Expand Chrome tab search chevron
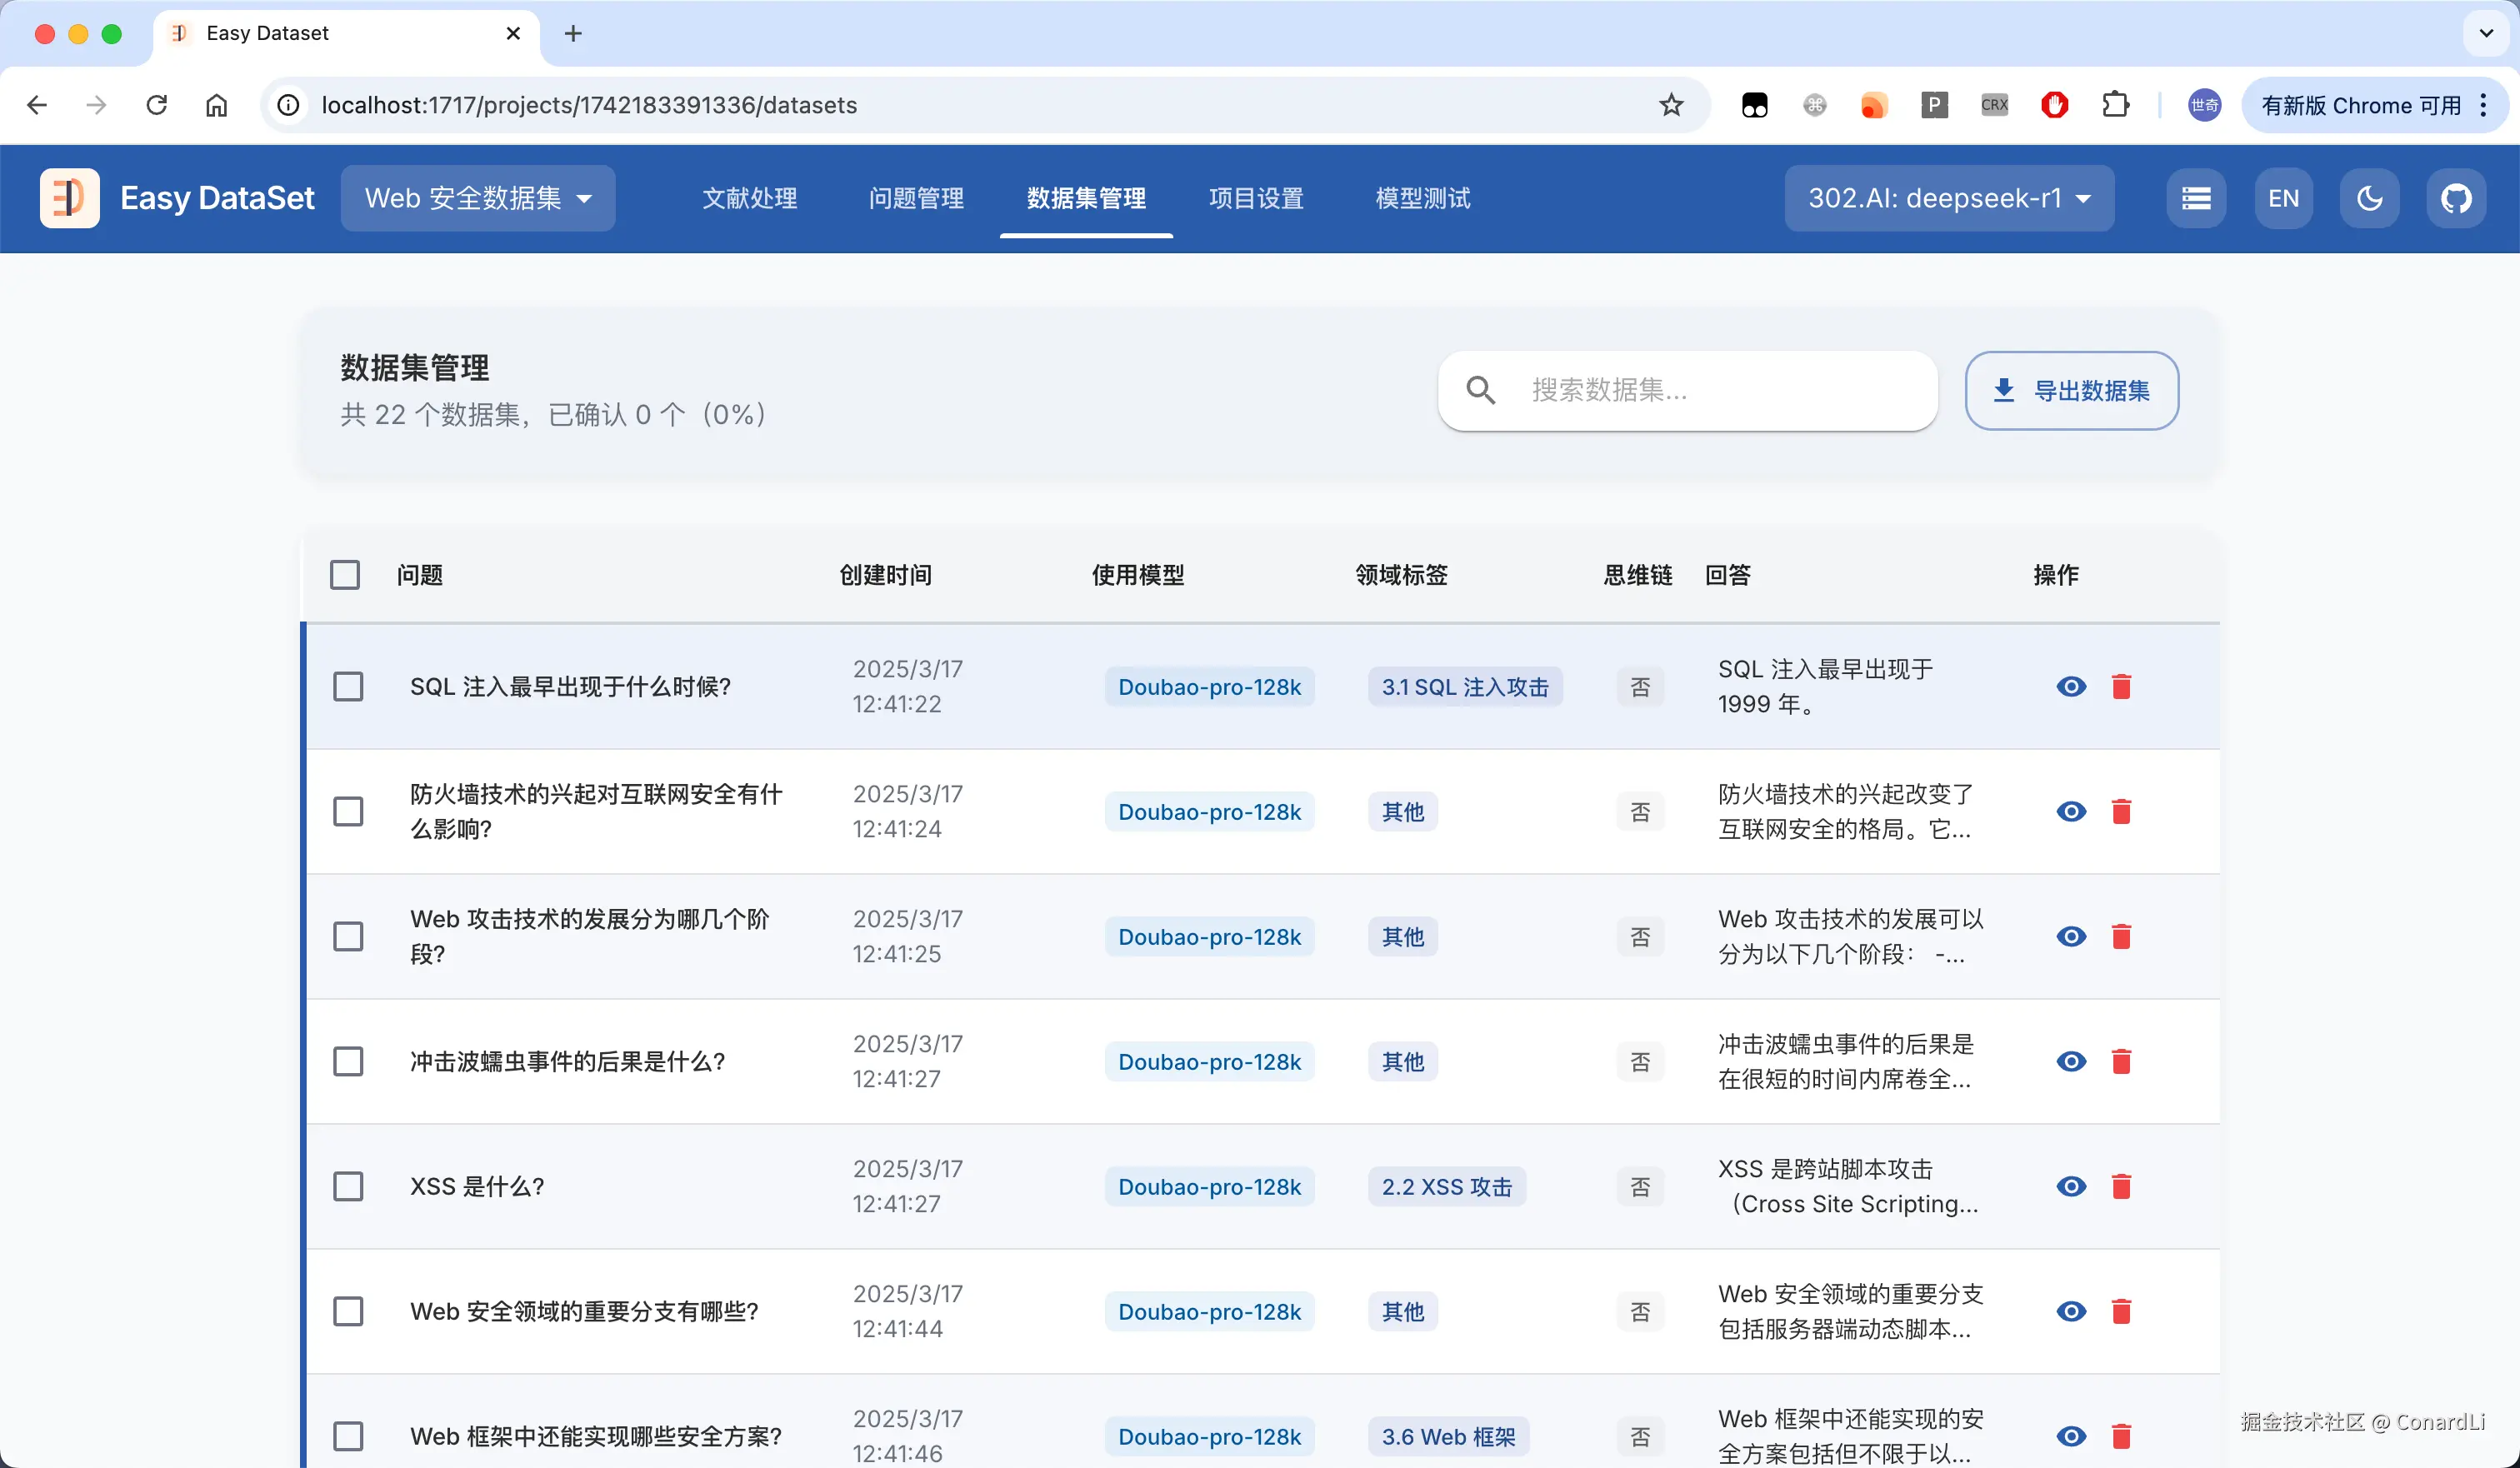 [x=2486, y=33]
